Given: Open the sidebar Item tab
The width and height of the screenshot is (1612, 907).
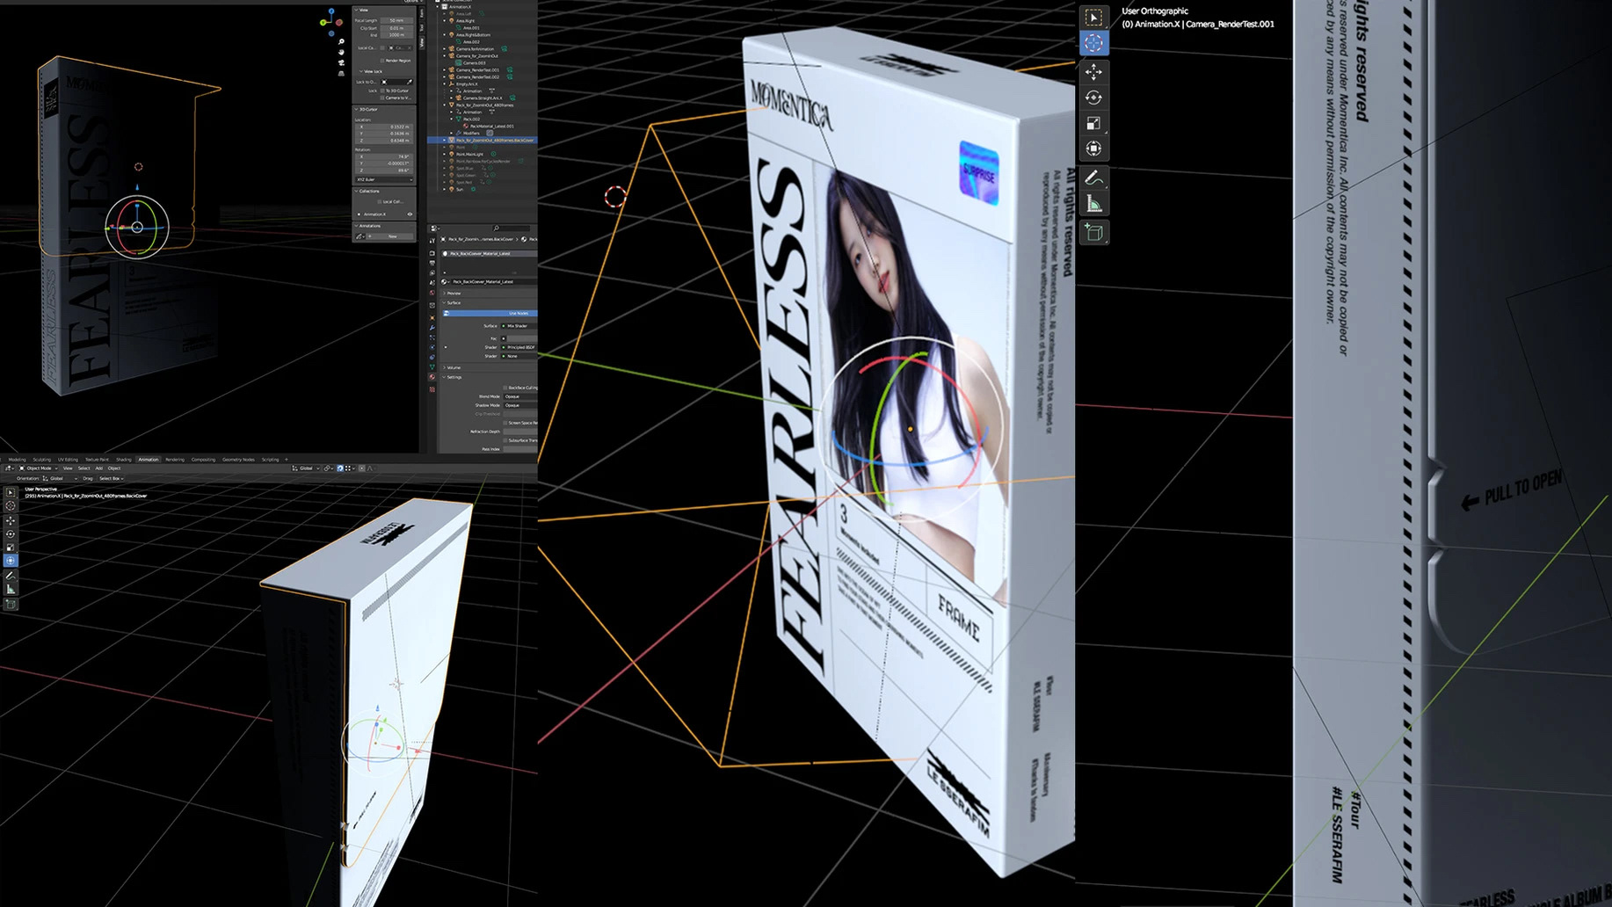Looking at the screenshot, I should pos(422,13).
